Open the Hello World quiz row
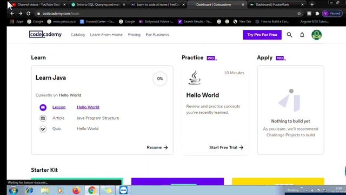Screen dimensions: 346x195 tap(88, 129)
